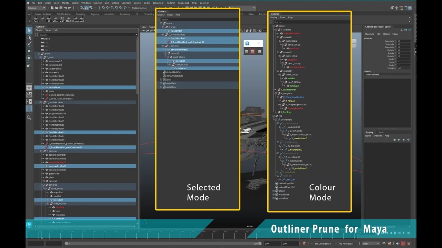Enable snap to grid in the status line

(x=103, y=8)
